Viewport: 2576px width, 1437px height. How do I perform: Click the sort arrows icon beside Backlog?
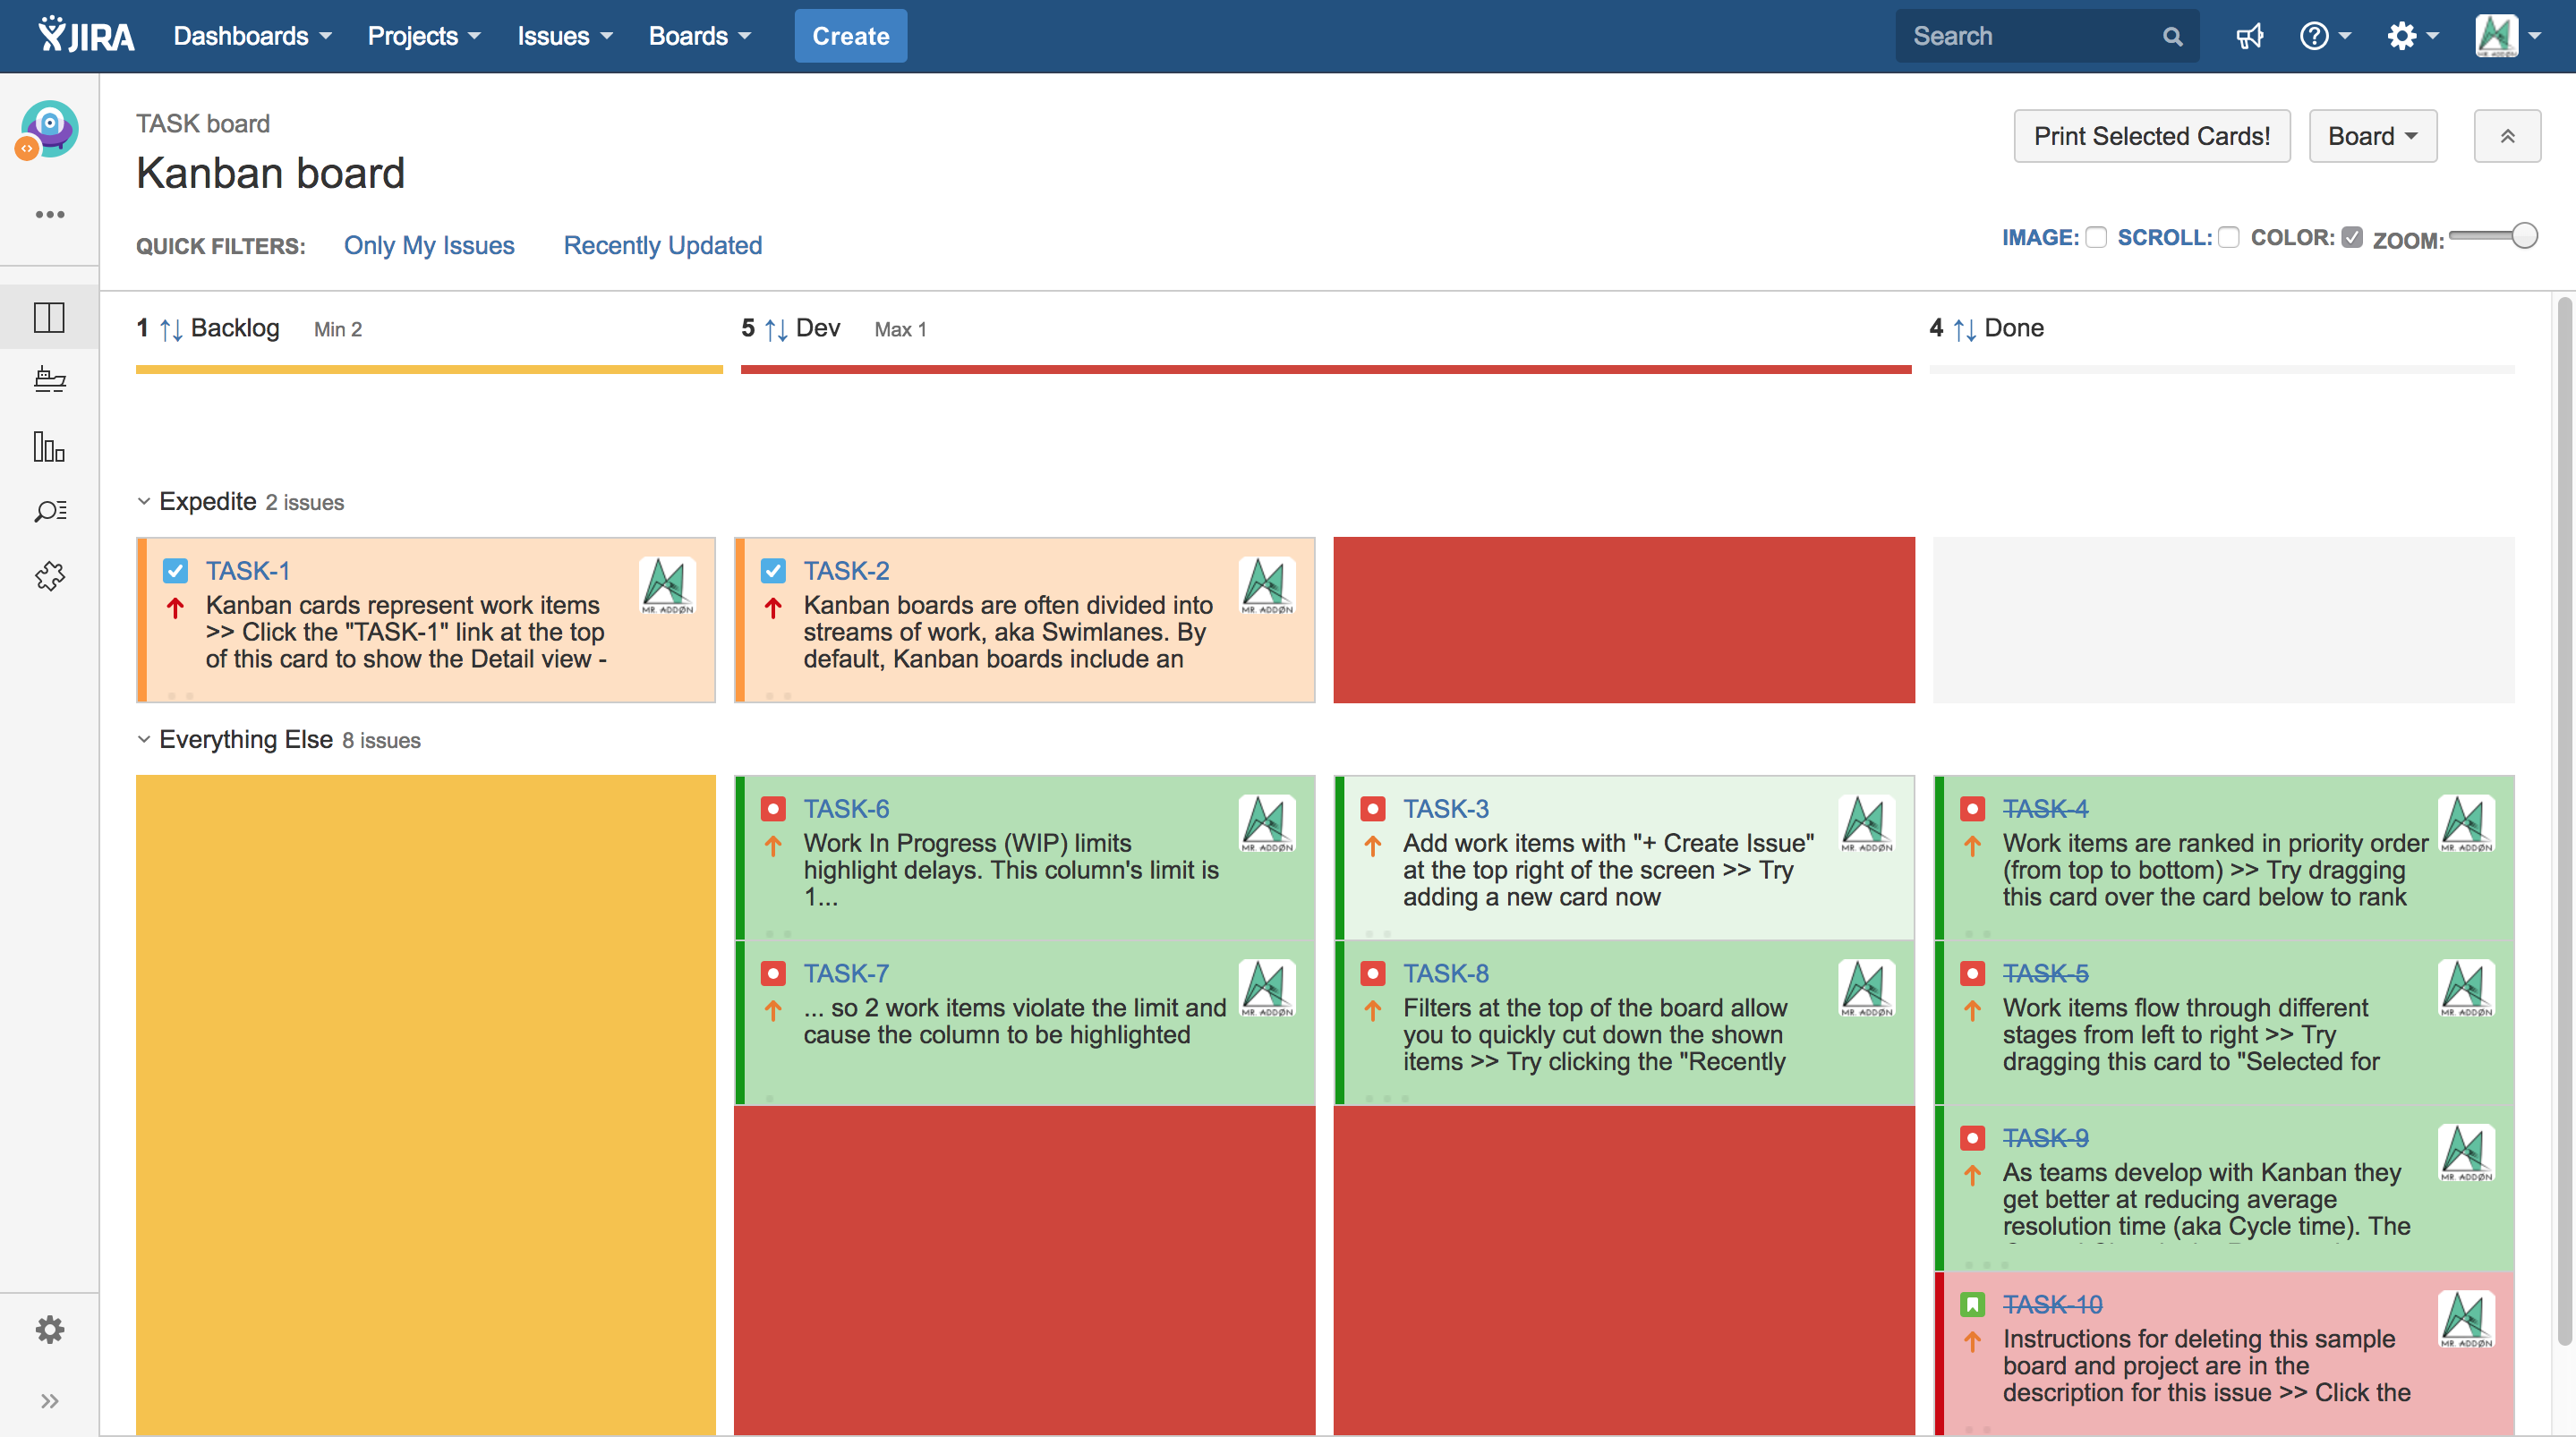tap(171, 329)
